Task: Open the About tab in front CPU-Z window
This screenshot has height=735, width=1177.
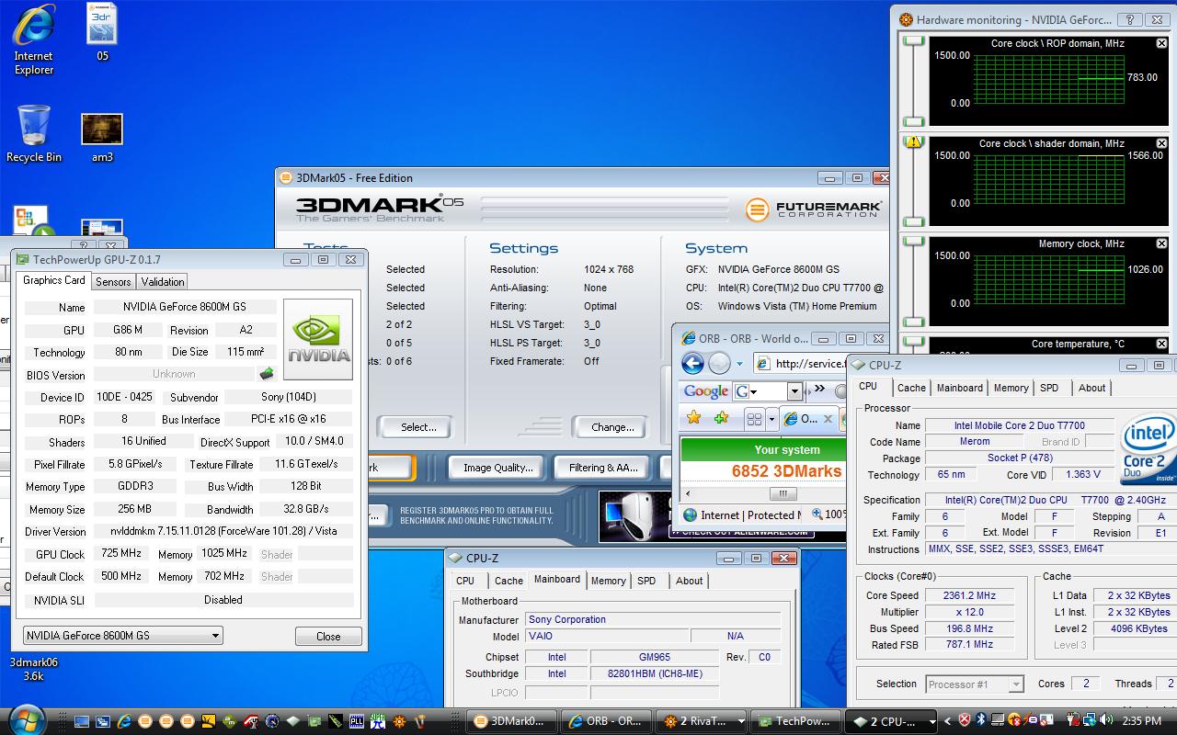Action: tap(1091, 388)
